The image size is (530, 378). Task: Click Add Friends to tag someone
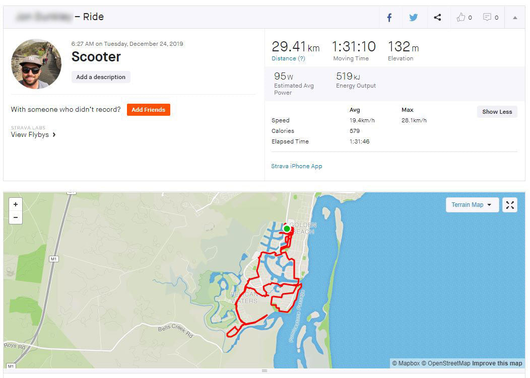[148, 110]
